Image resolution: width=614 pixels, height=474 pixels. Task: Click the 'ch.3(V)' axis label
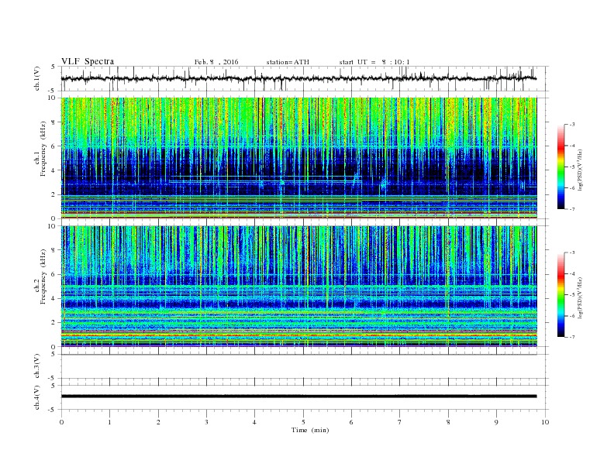(37, 366)
